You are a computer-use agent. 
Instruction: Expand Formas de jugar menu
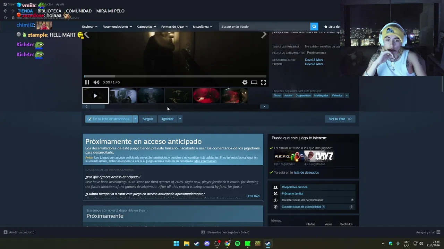click(174, 27)
